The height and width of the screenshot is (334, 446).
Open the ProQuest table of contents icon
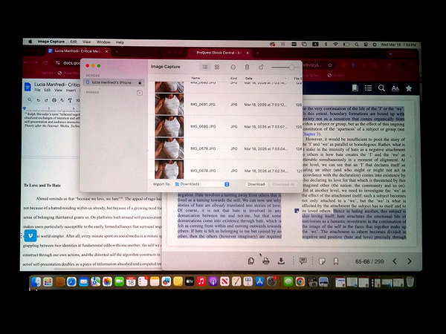point(368,88)
